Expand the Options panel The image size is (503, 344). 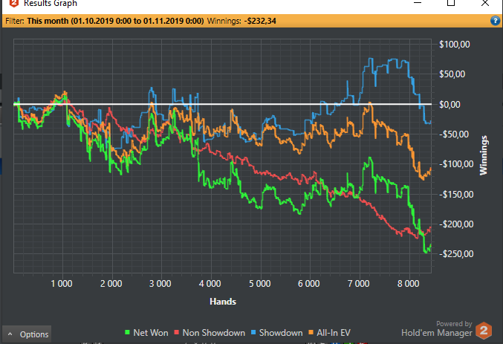[27, 334]
